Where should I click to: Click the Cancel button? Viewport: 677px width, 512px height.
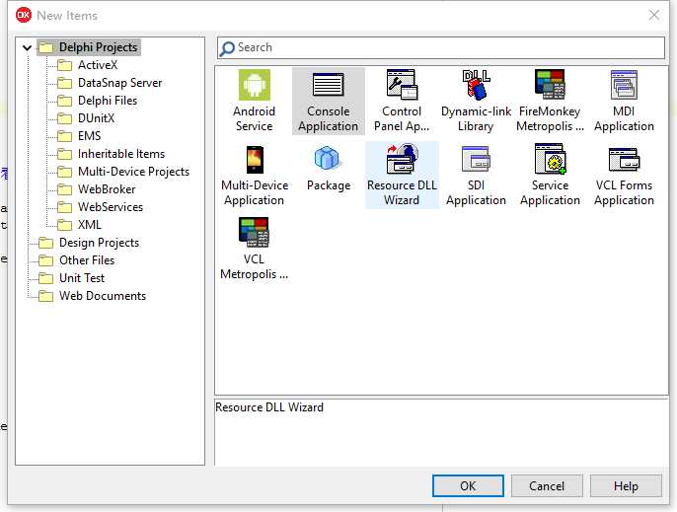click(547, 486)
